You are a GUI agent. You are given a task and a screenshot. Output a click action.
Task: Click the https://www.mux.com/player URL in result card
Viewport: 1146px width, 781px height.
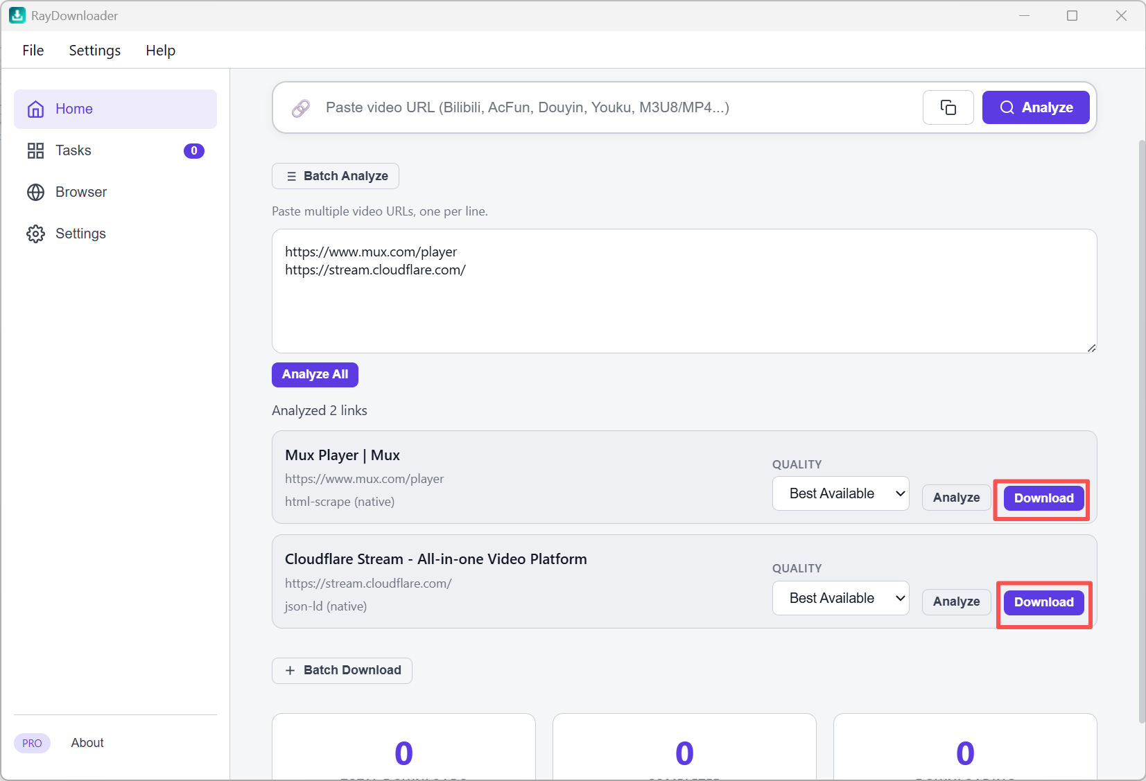coord(364,479)
